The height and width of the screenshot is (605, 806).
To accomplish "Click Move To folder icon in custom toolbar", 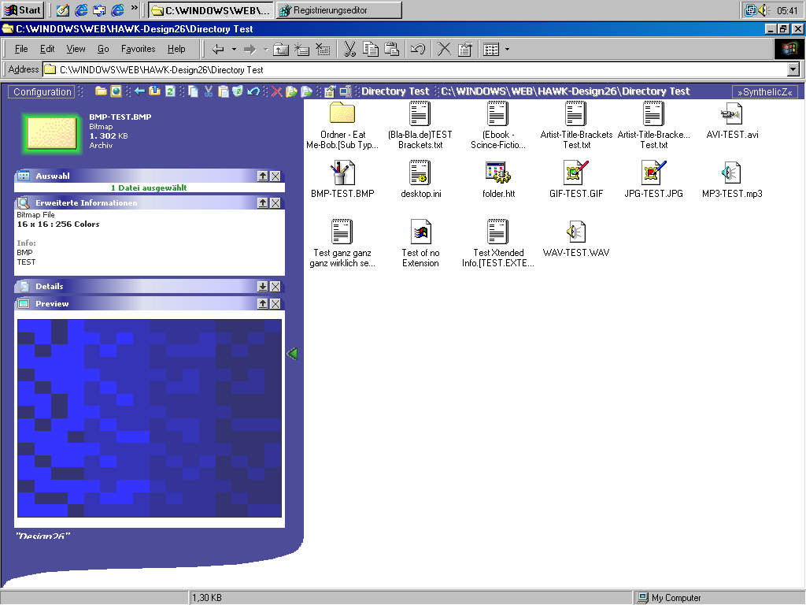I will (x=306, y=91).
